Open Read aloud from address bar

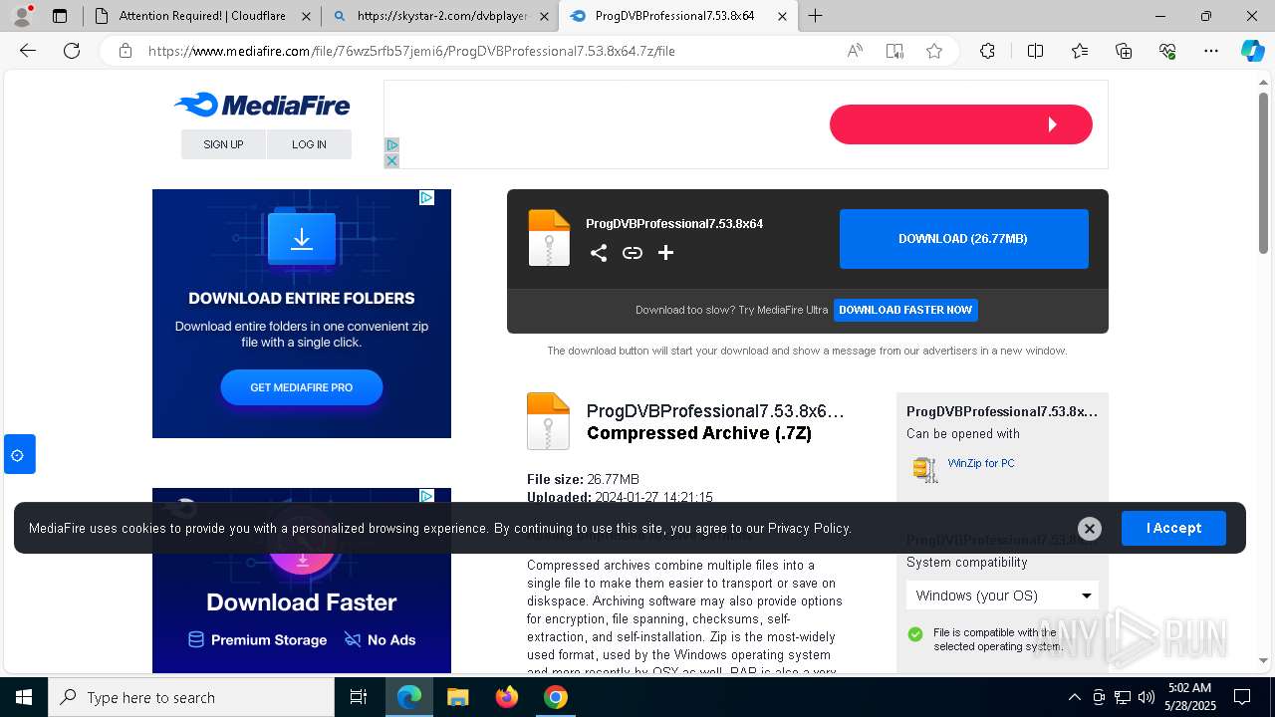click(x=855, y=51)
